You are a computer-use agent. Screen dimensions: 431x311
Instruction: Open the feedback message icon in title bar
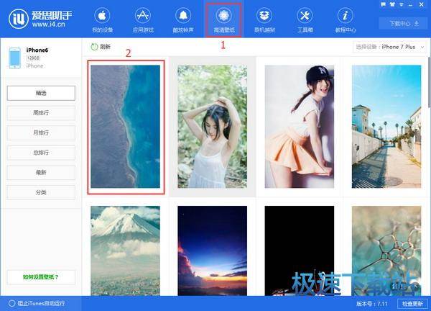tap(383, 4)
